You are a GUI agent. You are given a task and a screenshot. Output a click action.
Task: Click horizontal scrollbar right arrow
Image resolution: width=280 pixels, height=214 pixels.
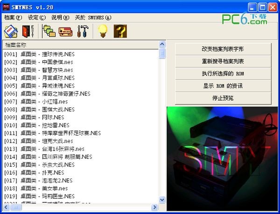[x=154, y=207]
